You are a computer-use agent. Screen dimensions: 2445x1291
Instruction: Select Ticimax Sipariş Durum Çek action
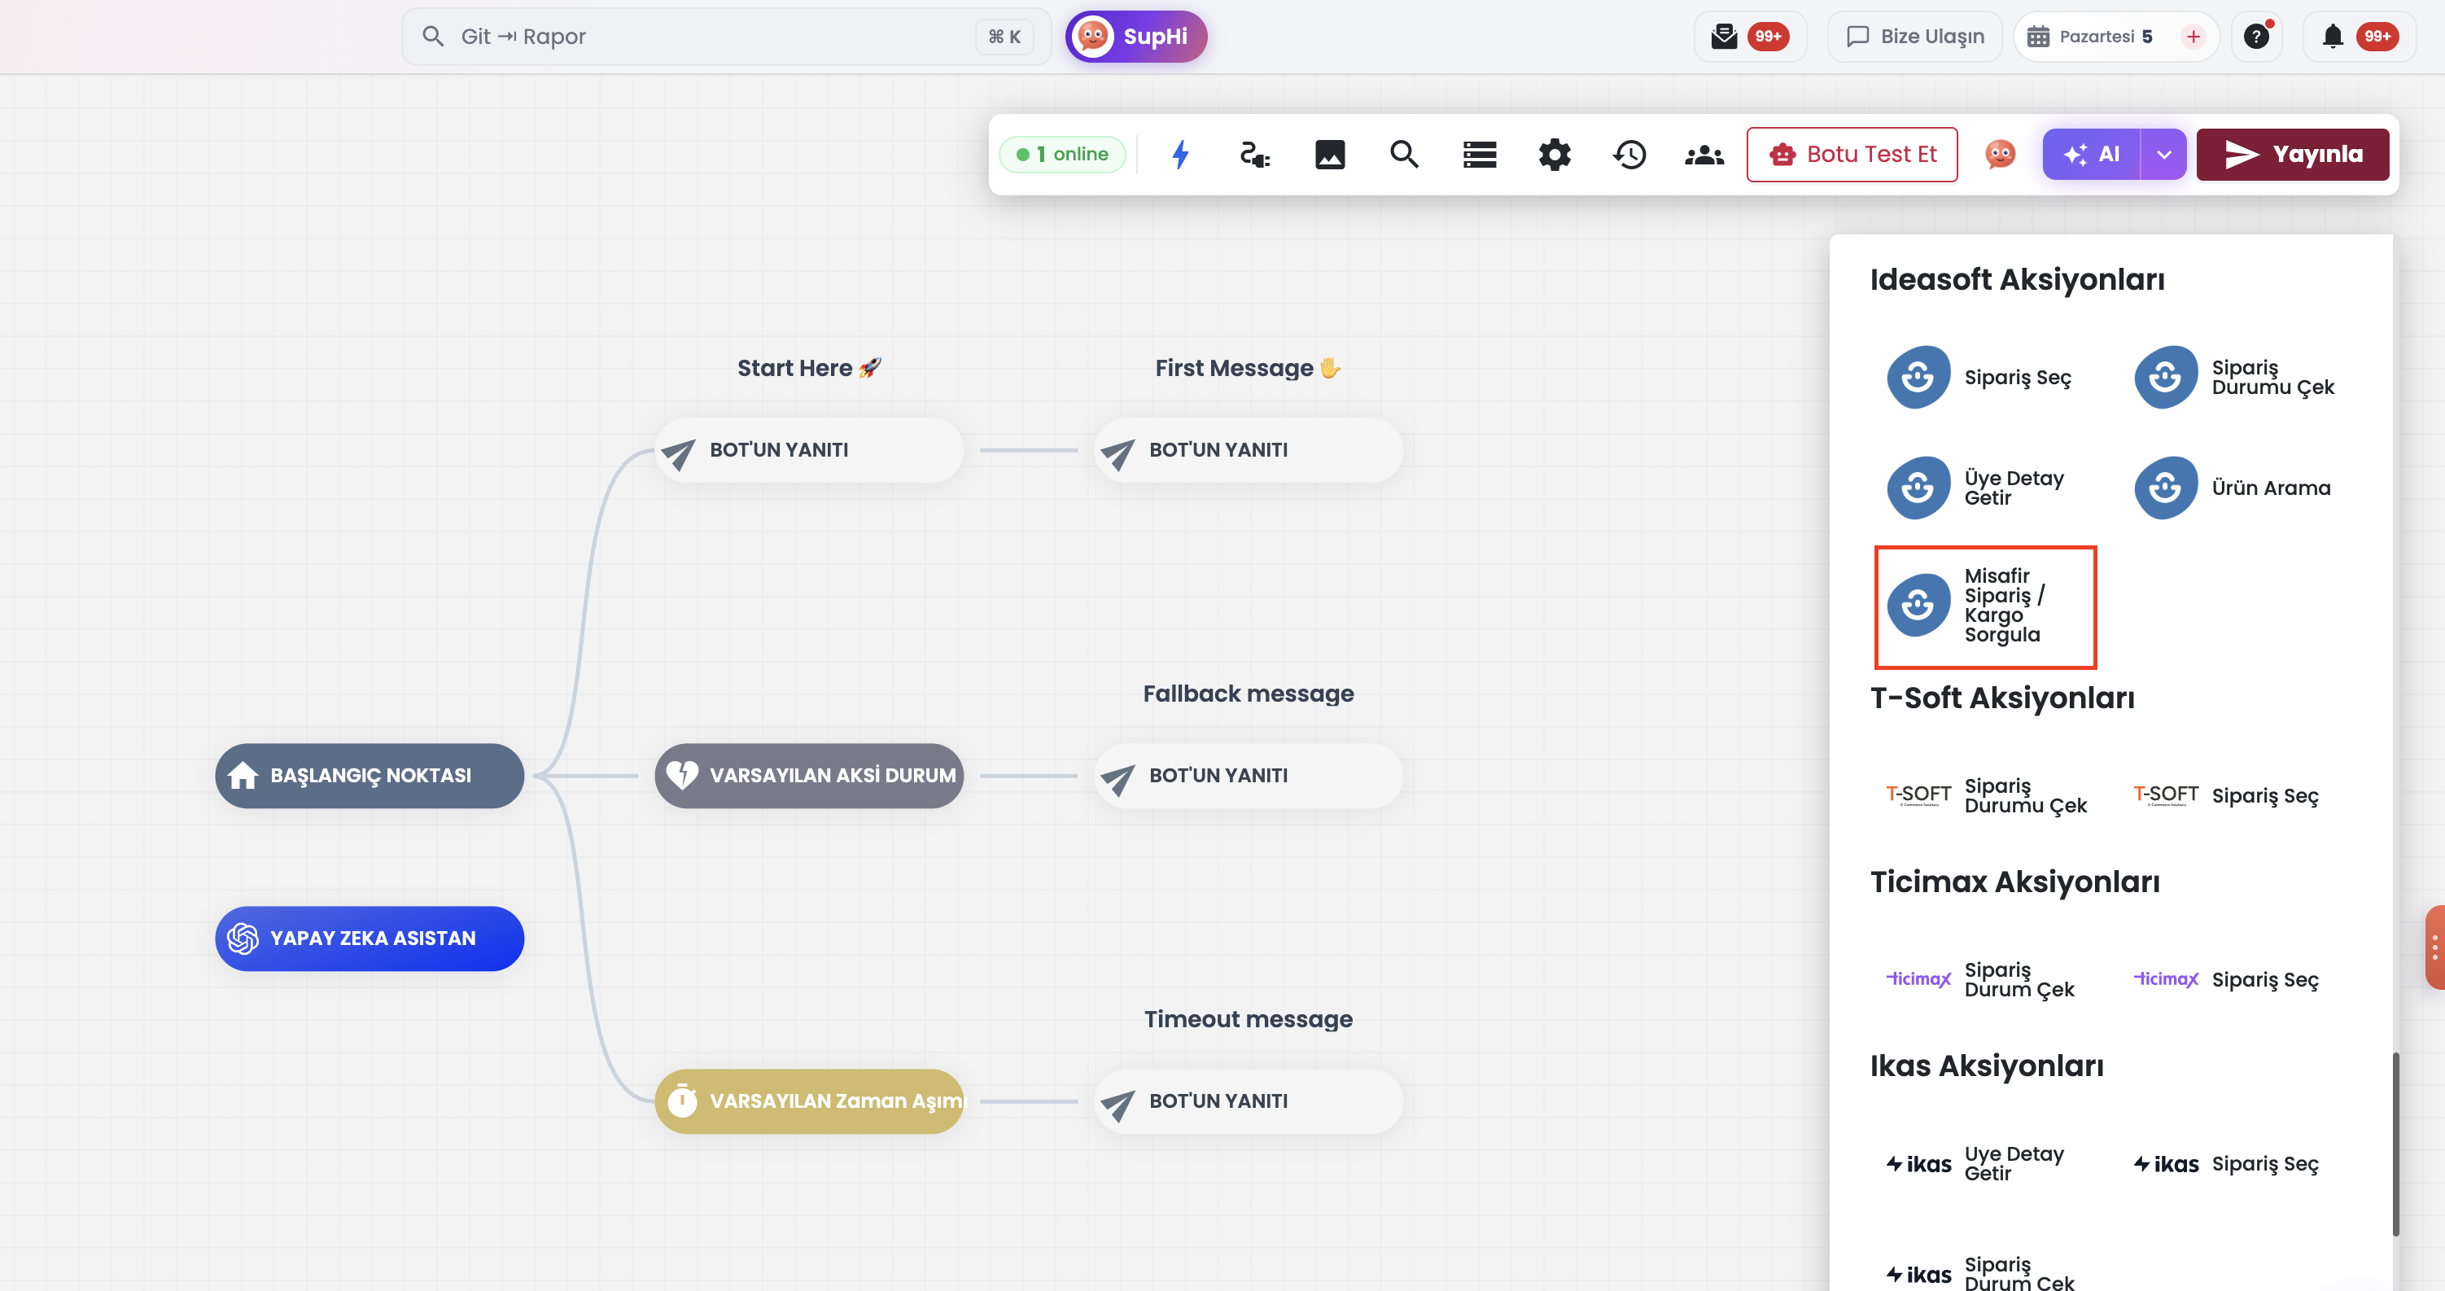(1980, 979)
